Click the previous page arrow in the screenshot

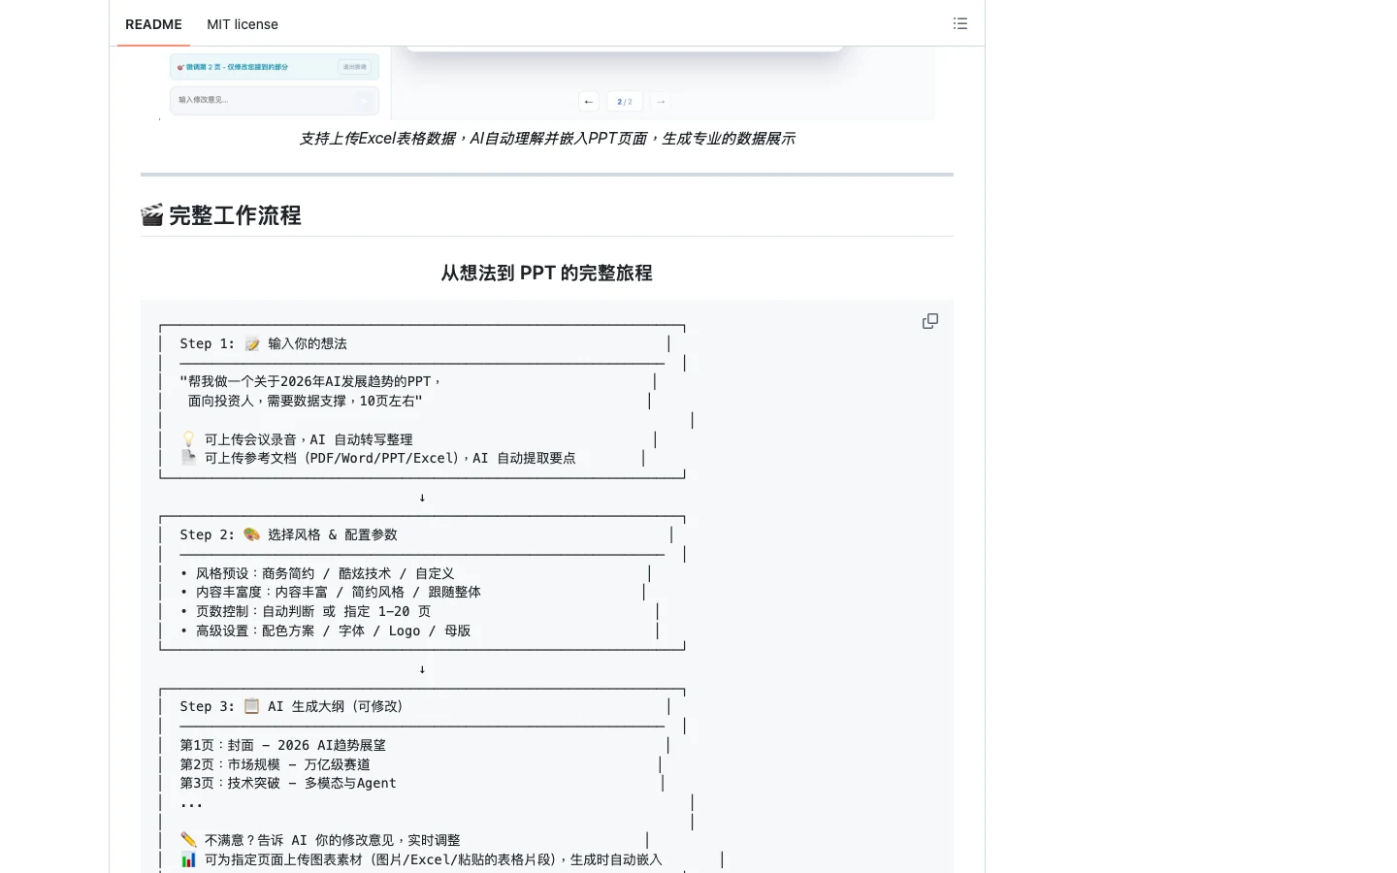589,101
